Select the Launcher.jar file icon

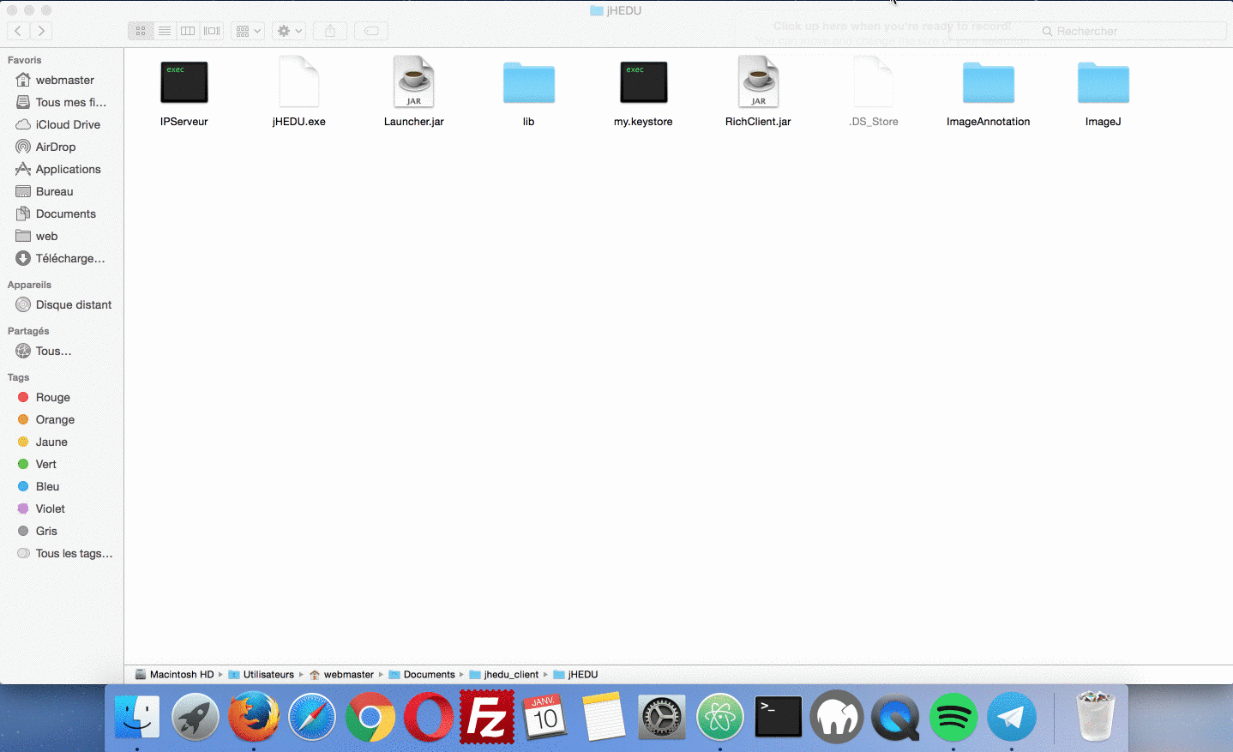[x=414, y=81]
